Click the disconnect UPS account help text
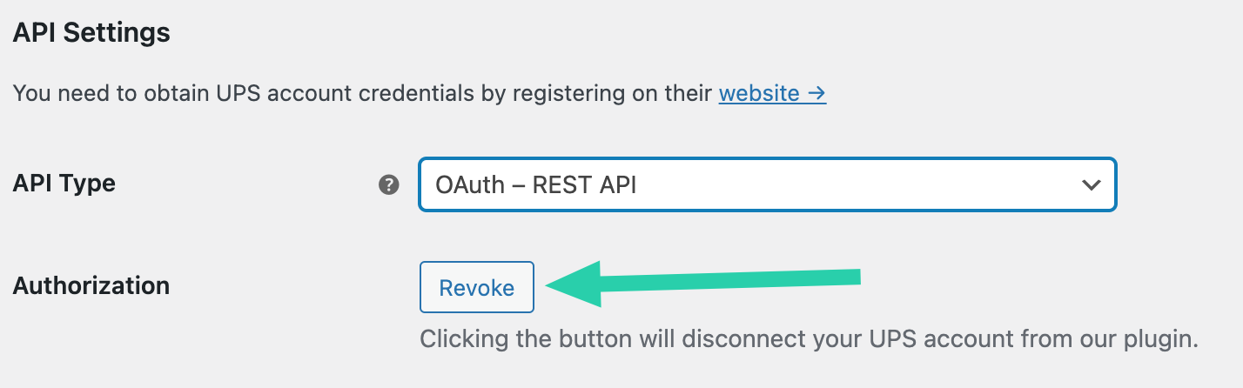The image size is (1243, 388). tap(809, 338)
